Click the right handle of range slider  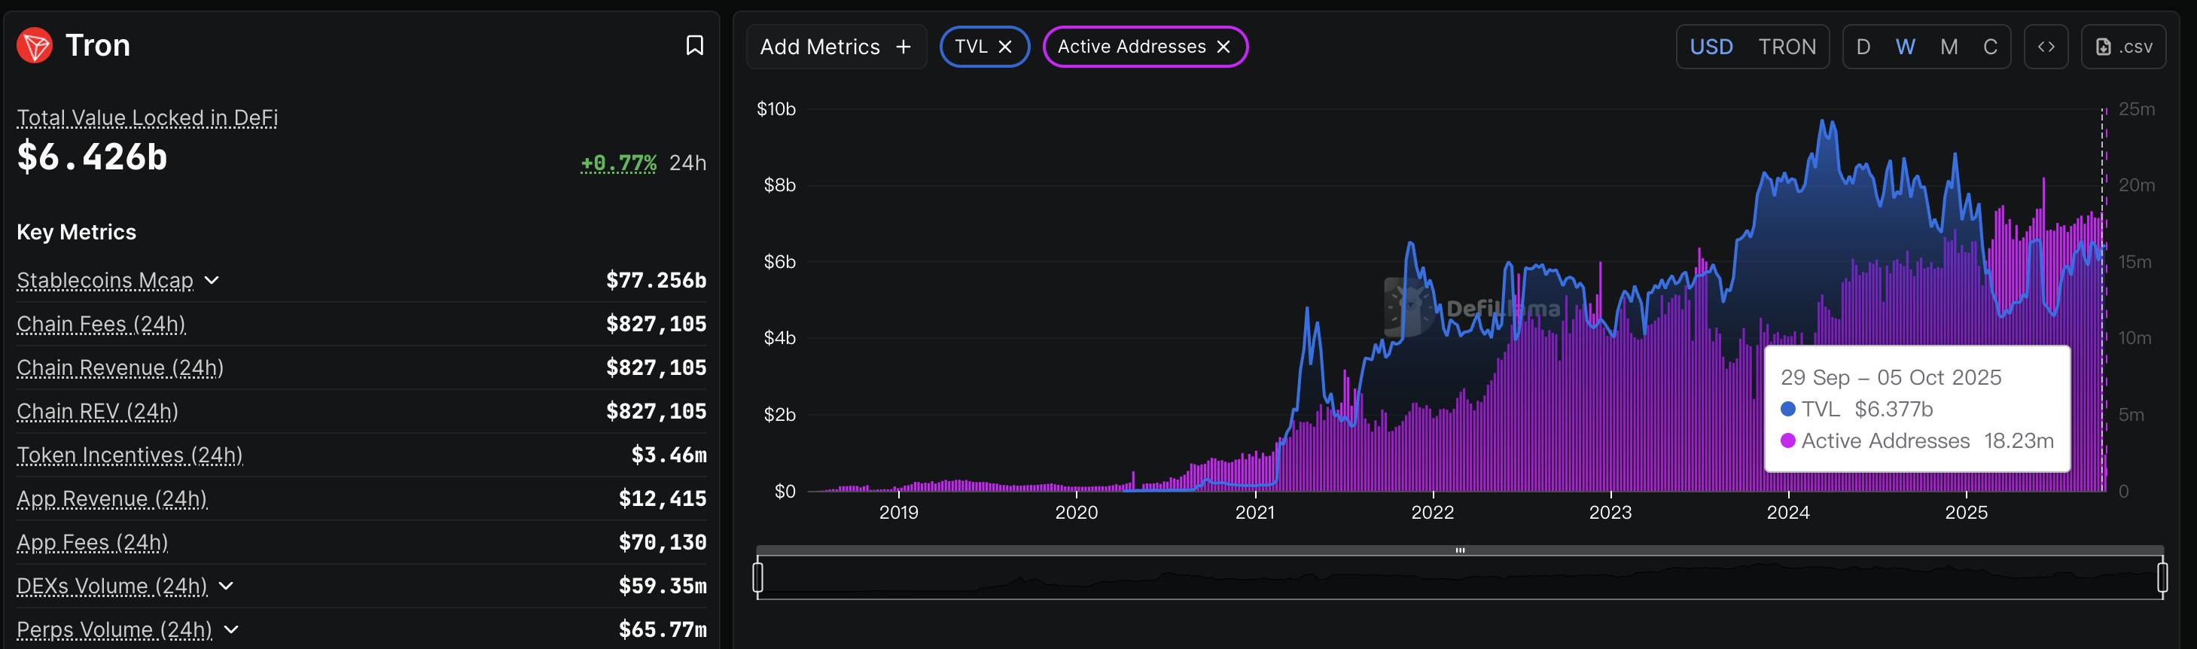(x=2162, y=577)
